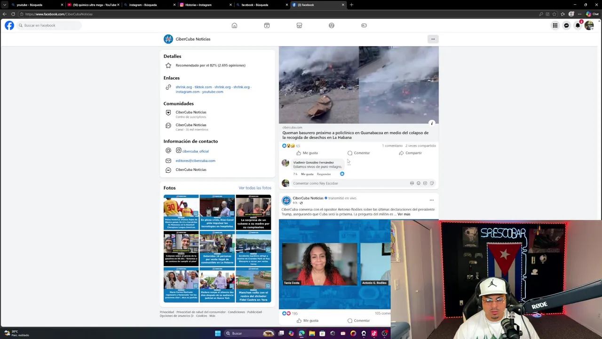Open the youtube.com link under Enlaces
The height and width of the screenshot is (339, 602).
(213, 92)
